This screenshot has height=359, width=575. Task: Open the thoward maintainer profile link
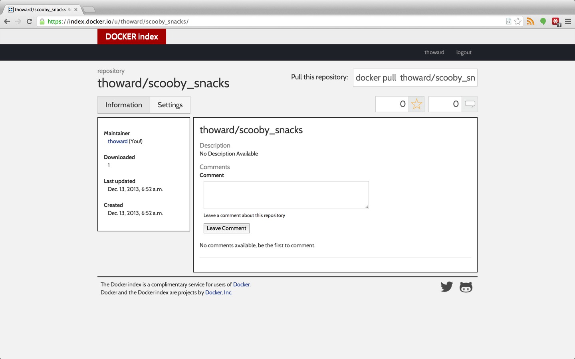[x=117, y=141]
